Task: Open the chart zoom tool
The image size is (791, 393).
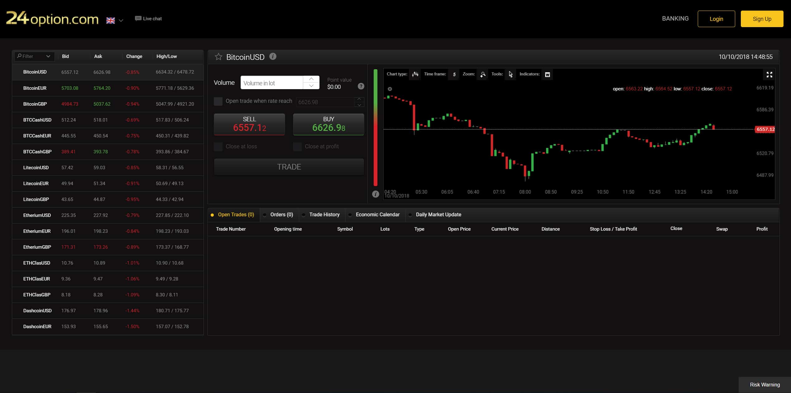Action: 482,74
